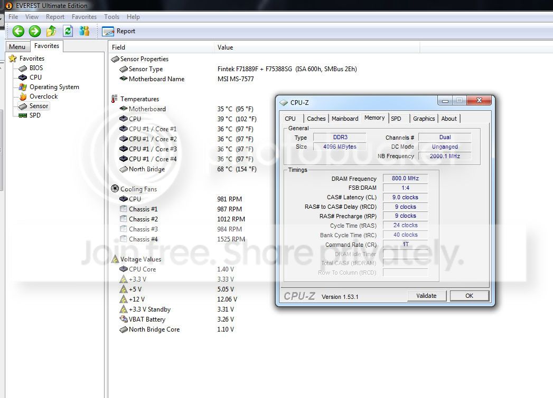Click the Value column header
This screenshot has height=398, width=553.
pos(317,47)
